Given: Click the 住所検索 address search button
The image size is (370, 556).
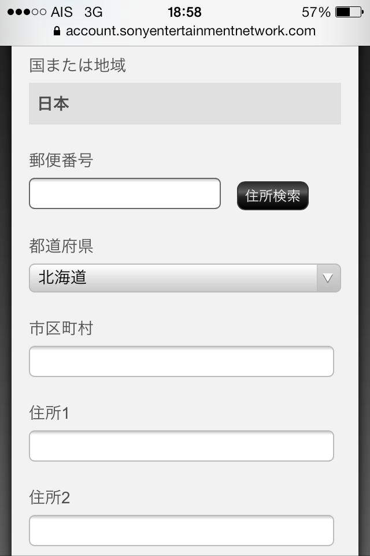Looking at the screenshot, I should [273, 196].
